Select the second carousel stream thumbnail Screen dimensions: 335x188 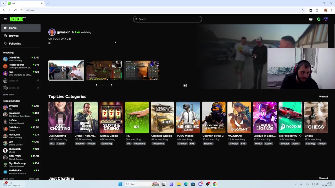[104, 70]
